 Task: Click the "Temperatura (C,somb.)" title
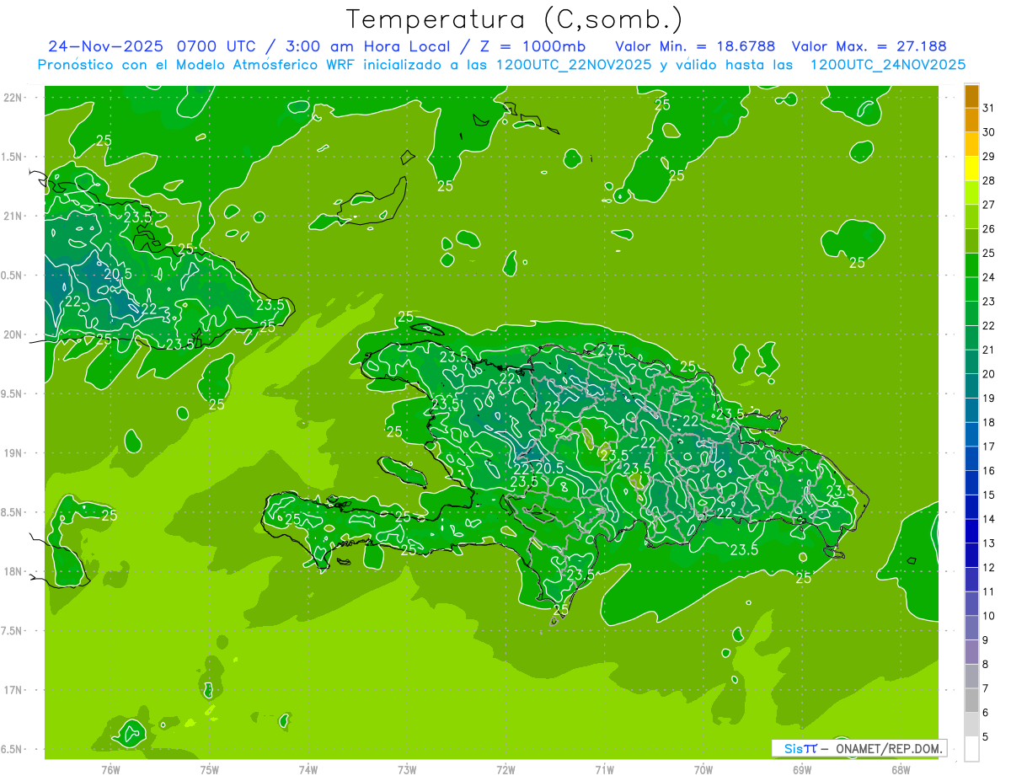click(x=515, y=19)
